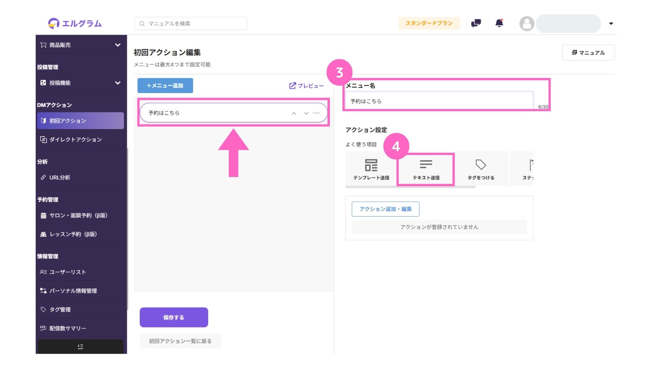
Task: Open the プレビュー link
Action: pos(306,86)
